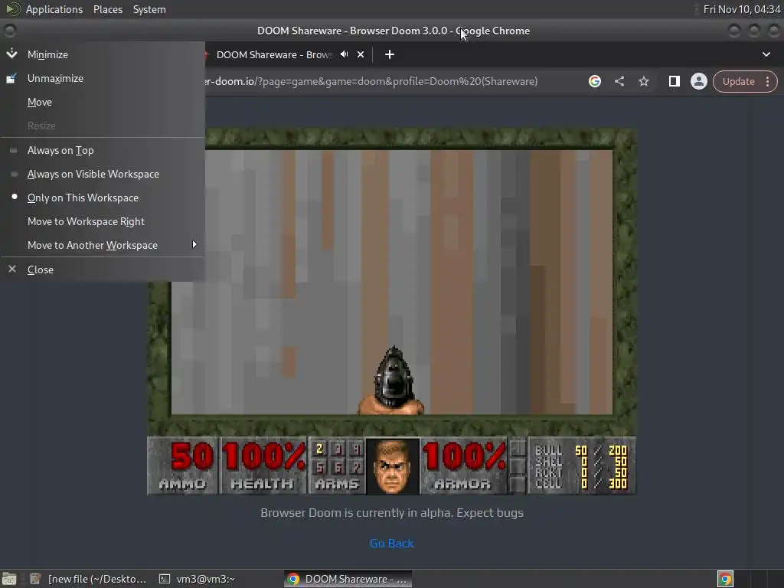Viewport: 784px width, 588px height.
Task: Close the DOOM Shareware browser tab
Action: (361, 54)
